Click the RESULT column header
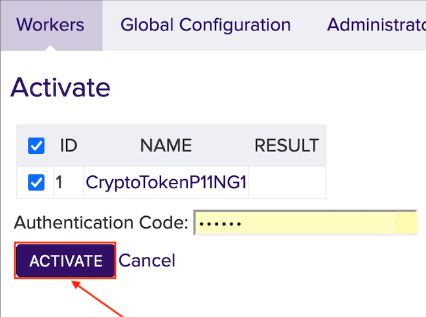The width and height of the screenshot is (426, 317). tap(286, 146)
